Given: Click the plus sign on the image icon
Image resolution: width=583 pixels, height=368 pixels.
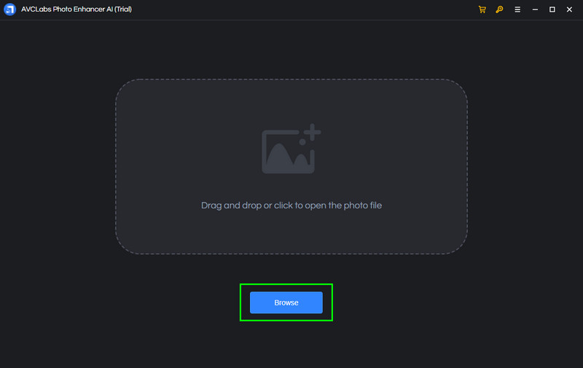Looking at the screenshot, I should (x=313, y=133).
